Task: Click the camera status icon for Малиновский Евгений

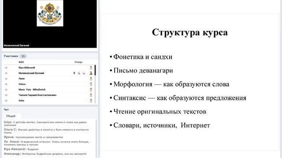Action: tap(79, 73)
